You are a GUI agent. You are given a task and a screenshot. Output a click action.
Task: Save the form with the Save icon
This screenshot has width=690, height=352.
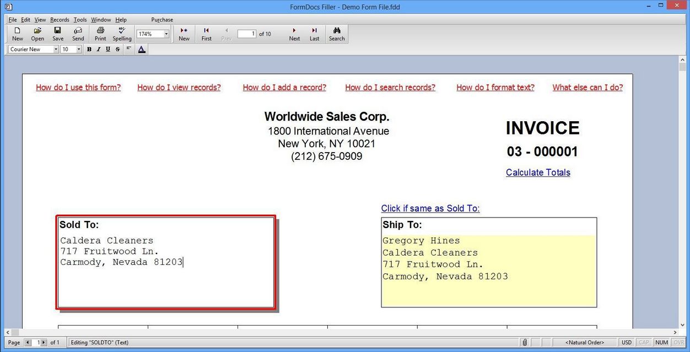point(58,34)
